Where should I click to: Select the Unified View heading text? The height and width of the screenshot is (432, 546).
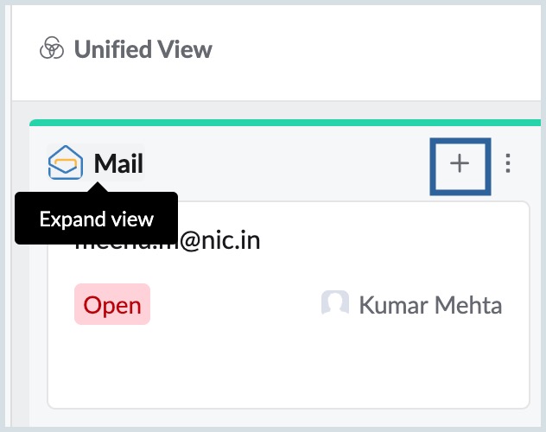[143, 49]
